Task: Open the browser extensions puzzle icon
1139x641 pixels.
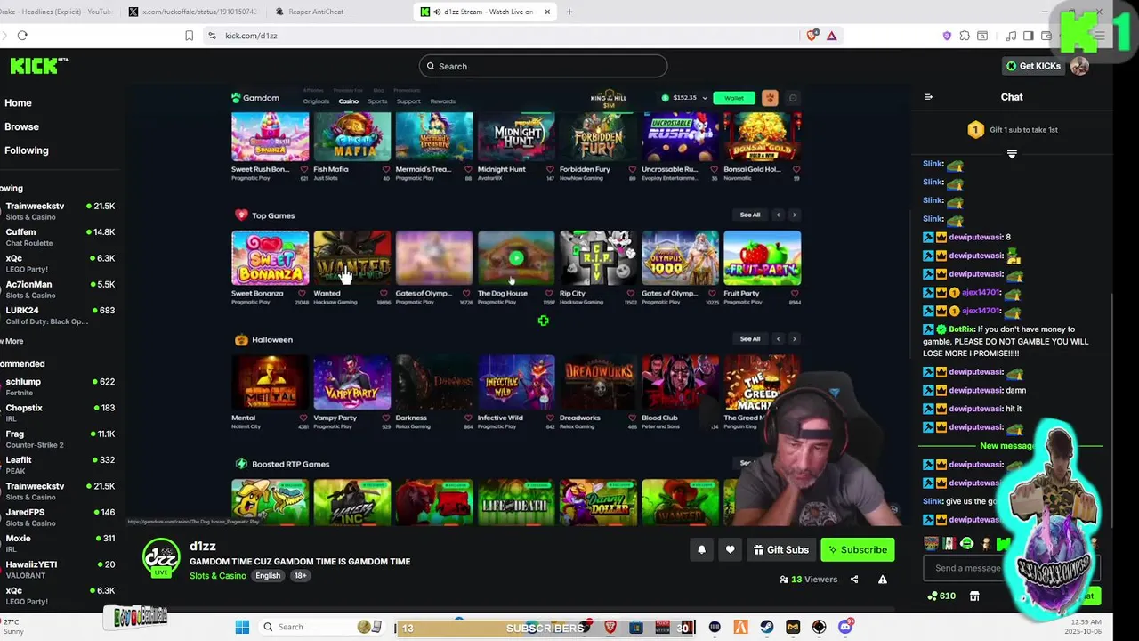Action: [965, 36]
